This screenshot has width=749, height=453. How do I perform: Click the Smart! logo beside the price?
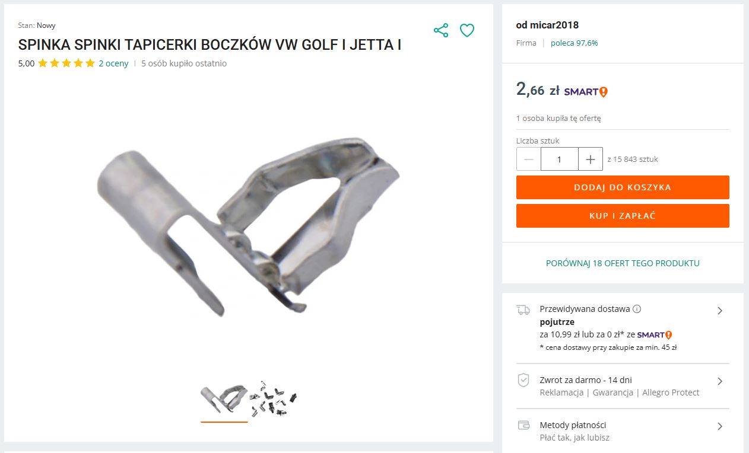(x=586, y=92)
